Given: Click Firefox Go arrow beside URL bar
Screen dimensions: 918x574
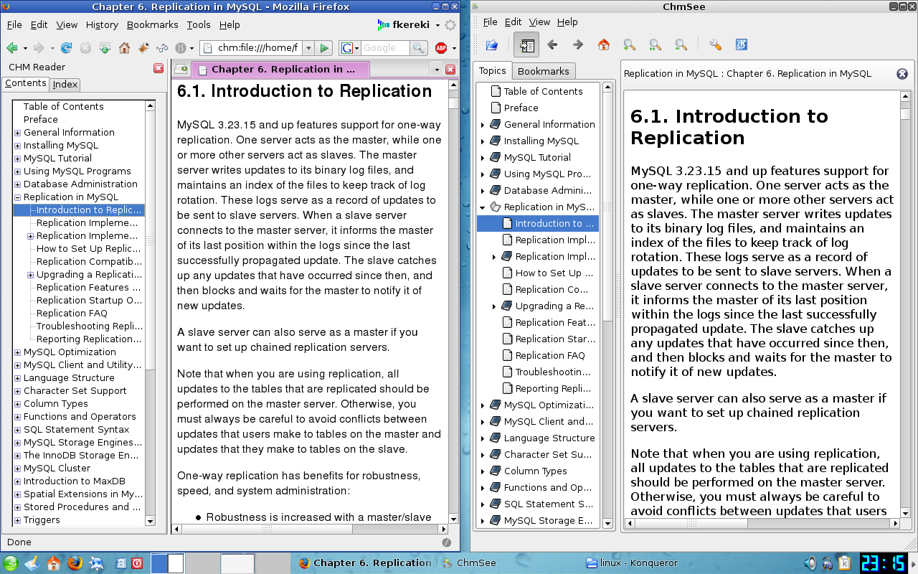Looking at the screenshot, I should click(x=324, y=48).
